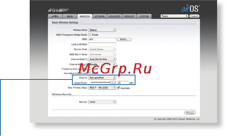Open Max TX Rate dropdown
Screen dimensions: 226x136
[102, 88]
